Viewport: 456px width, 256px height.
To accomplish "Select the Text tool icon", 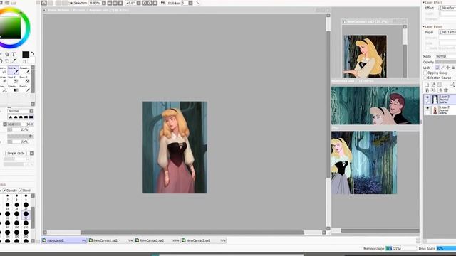I will [x=14, y=54].
